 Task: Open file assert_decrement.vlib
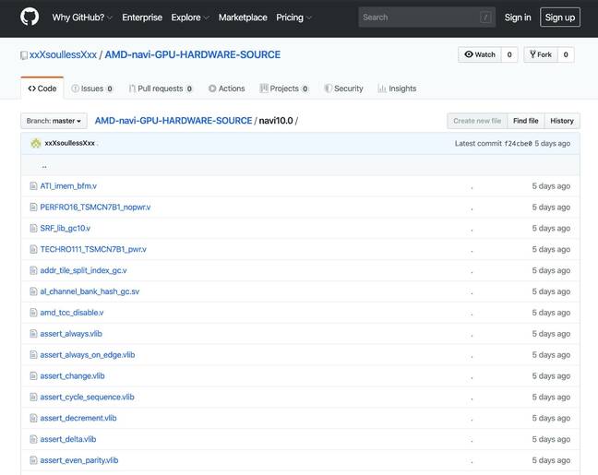tap(78, 418)
